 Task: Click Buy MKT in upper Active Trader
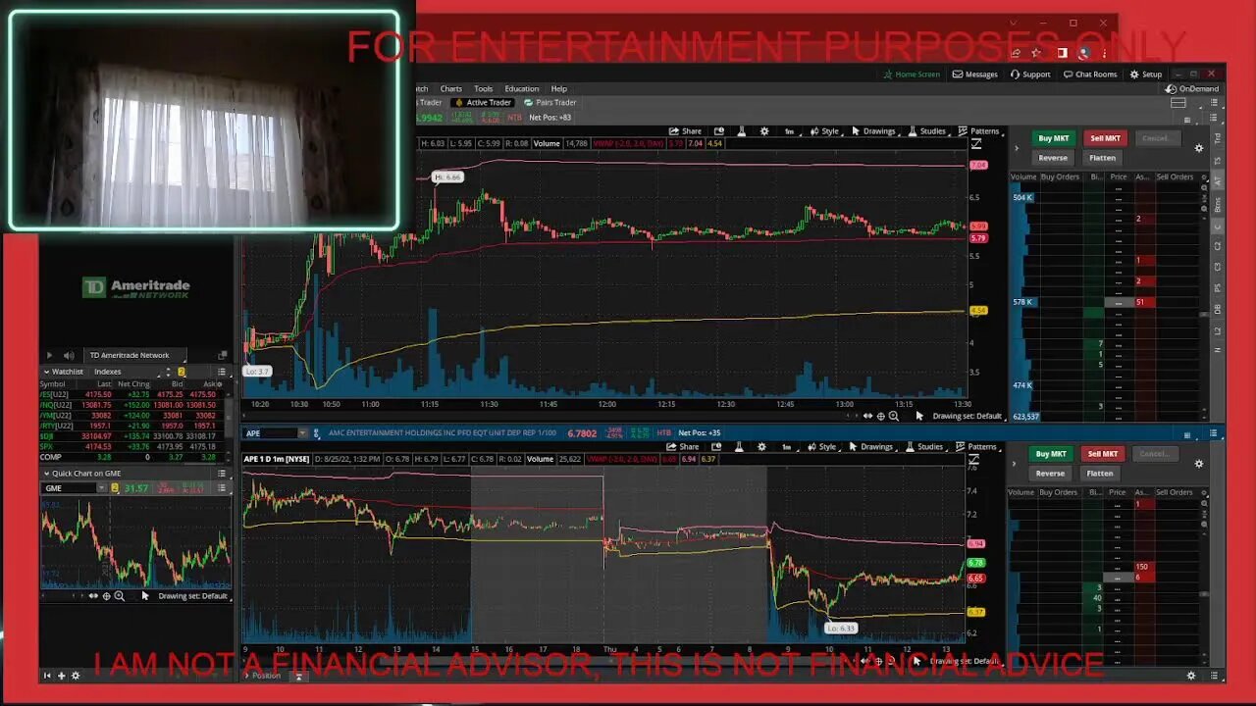coord(1054,138)
